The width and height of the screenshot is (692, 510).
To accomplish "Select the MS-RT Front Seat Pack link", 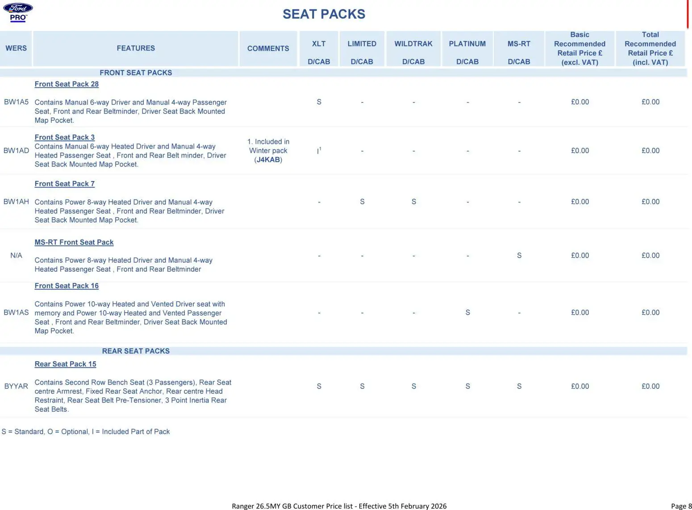I will 74,242.
